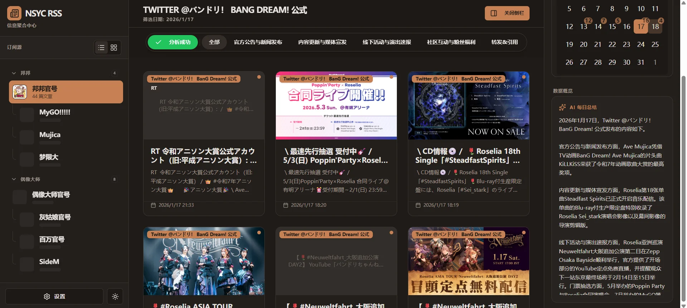Open the Steadfast Spirits NOW ON SALE thumbnail

(469, 106)
